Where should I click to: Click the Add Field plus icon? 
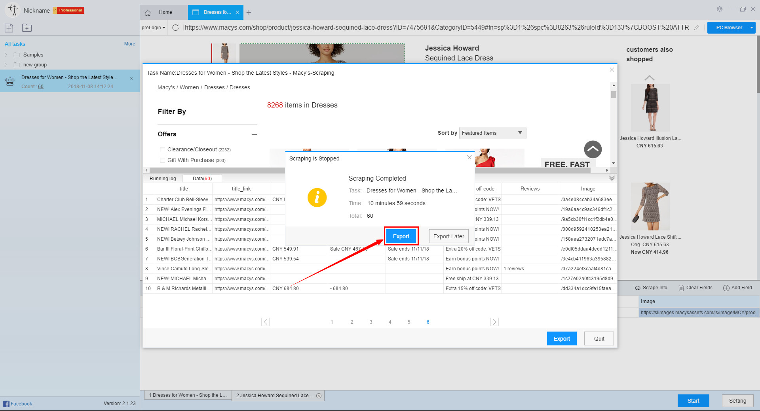(726, 288)
